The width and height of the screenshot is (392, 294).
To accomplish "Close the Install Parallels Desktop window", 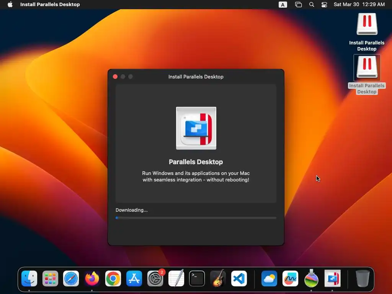I will click(x=115, y=77).
